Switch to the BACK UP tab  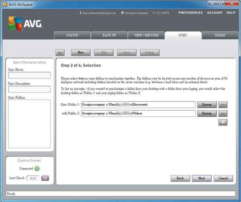point(109,35)
